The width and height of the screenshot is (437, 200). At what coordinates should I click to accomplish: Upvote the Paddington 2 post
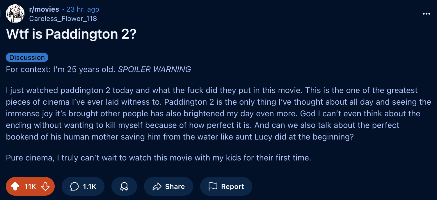(x=15, y=186)
